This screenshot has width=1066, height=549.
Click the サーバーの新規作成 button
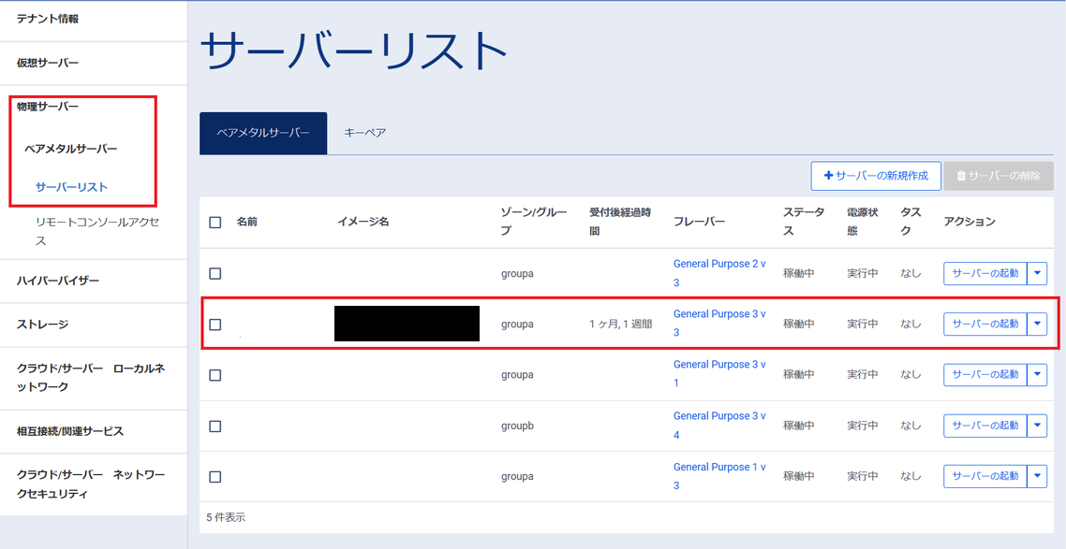coord(876,176)
